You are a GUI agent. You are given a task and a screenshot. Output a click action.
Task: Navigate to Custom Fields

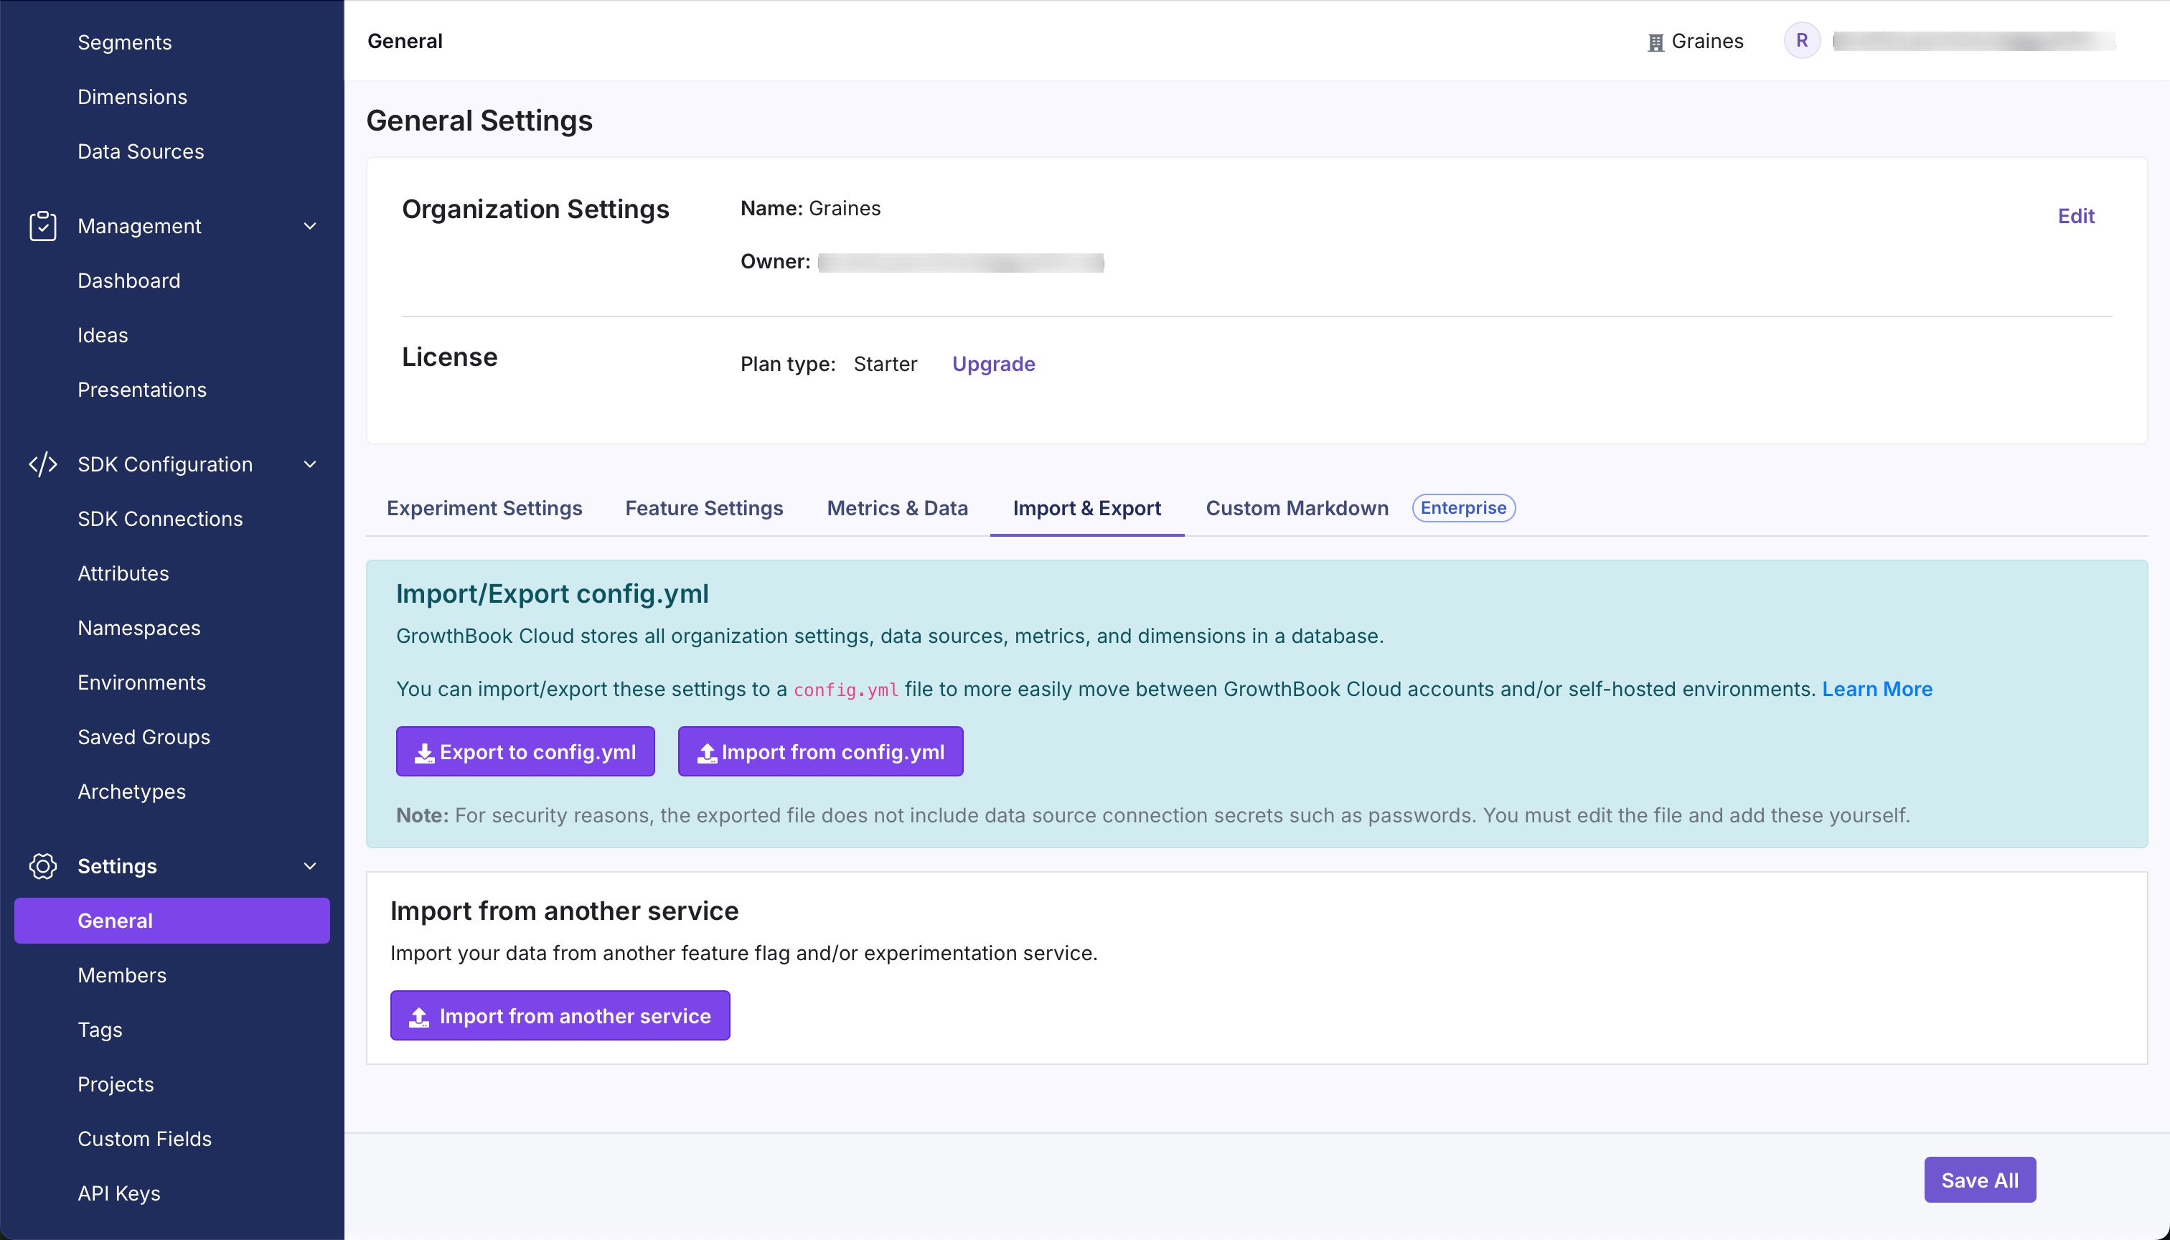[x=145, y=1139]
